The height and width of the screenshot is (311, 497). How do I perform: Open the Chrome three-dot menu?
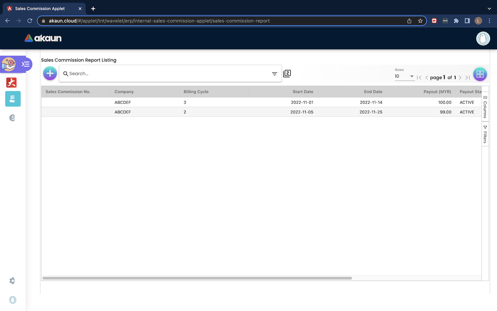click(x=489, y=21)
